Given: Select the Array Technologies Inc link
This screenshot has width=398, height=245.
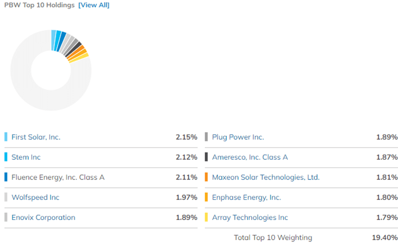Looking at the screenshot, I should (x=250, y=218).
